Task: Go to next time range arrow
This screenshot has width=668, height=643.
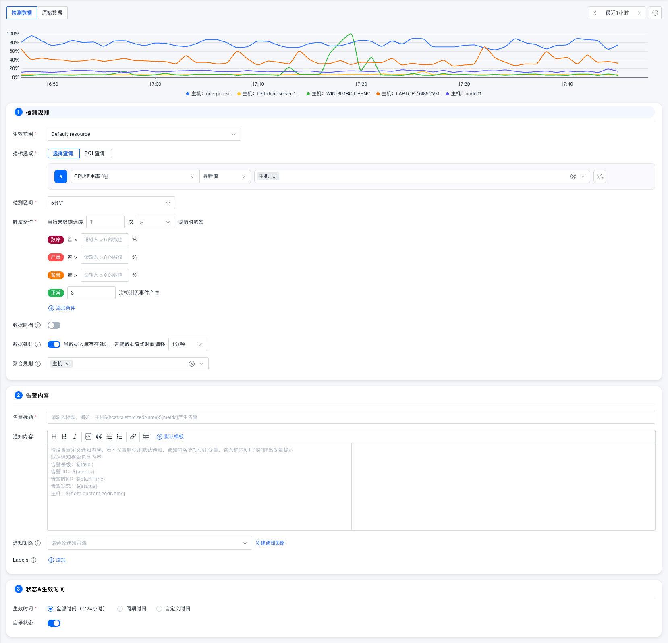Action: click(x=639, y=13)
